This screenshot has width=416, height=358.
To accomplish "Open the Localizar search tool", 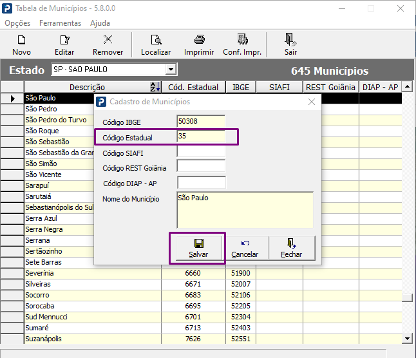I will pos(156,39).
